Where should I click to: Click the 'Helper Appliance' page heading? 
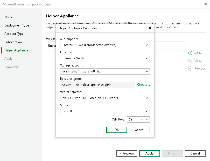[x=62, y=16]
